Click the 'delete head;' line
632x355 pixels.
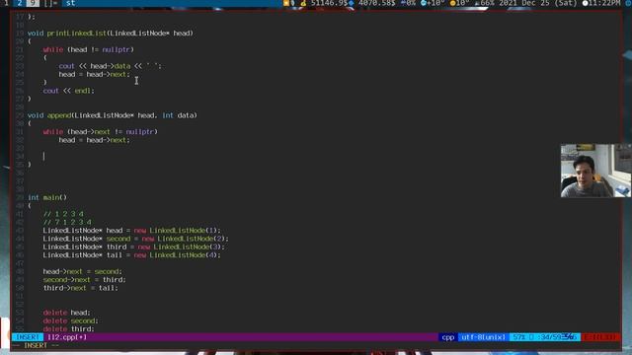tap(67, 313)
